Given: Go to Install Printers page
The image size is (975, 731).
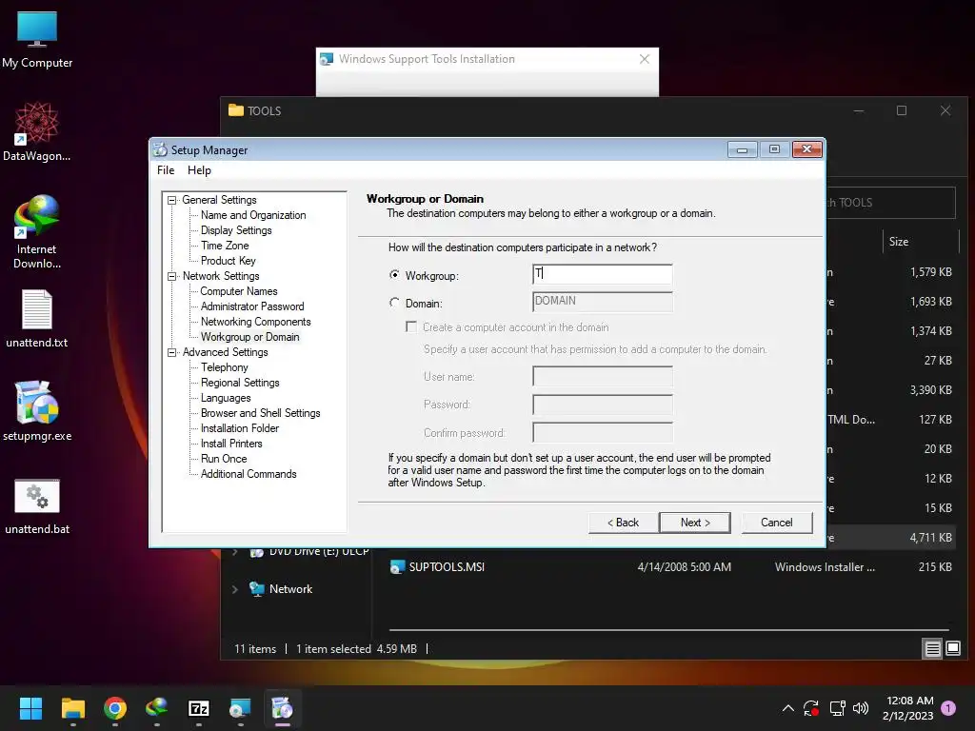Looking at the screenshot, I should click(x=231, y=444).
